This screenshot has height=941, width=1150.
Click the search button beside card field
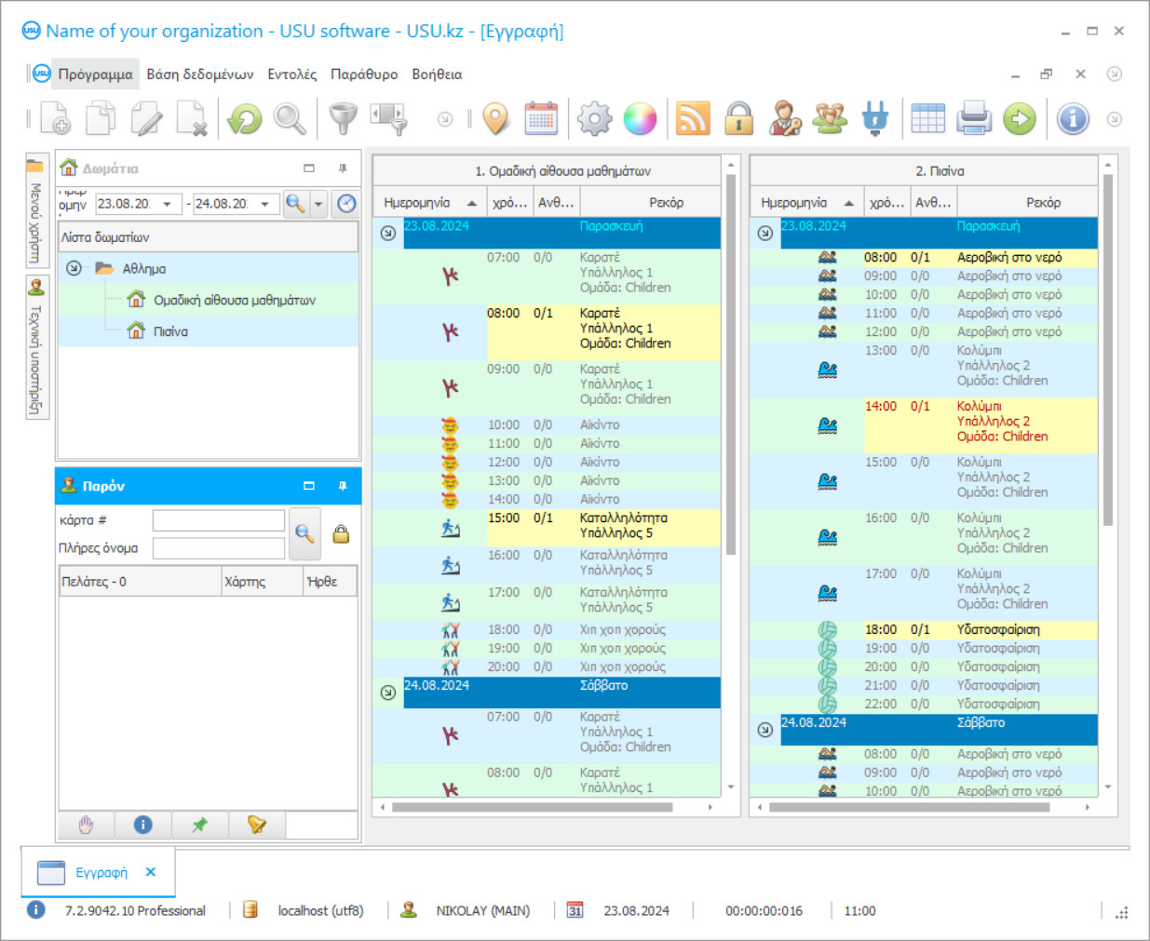pyautogui.click(x=304, y=533)
